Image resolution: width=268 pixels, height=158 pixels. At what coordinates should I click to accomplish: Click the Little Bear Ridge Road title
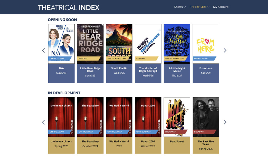coord(90,69)
